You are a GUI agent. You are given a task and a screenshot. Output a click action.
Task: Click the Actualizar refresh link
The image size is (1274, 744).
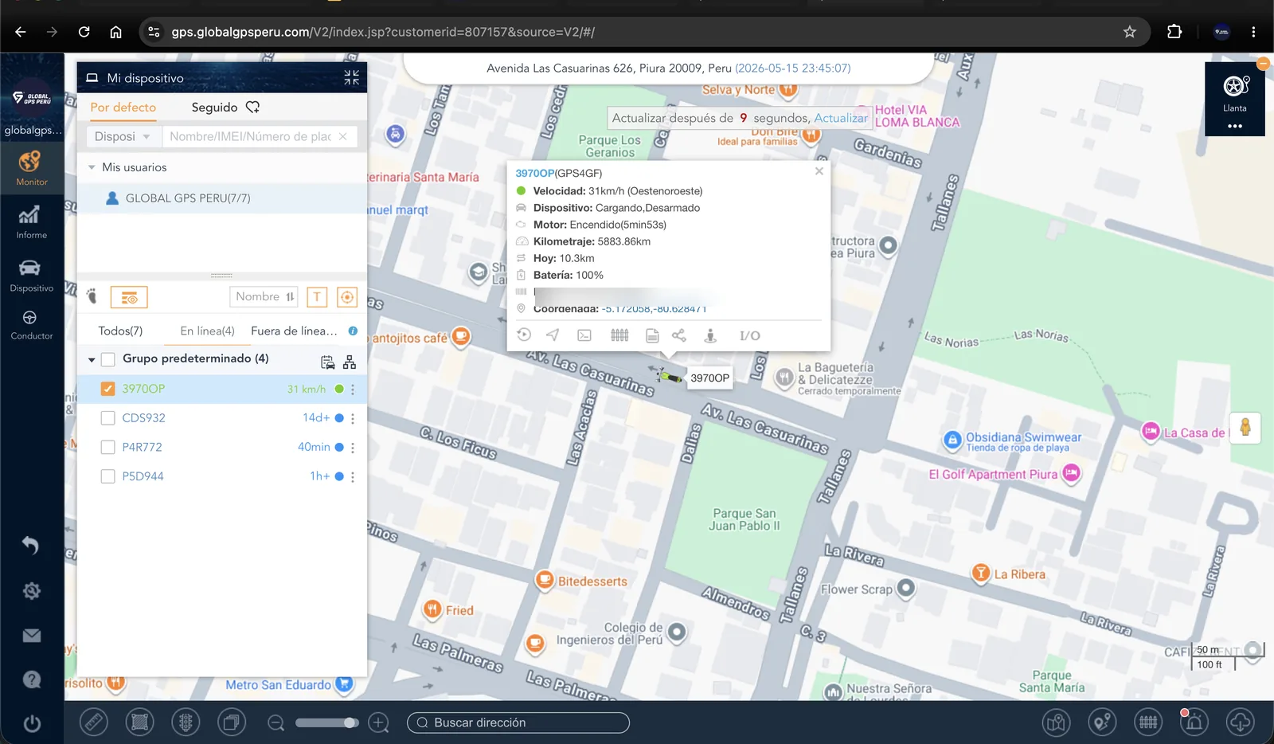[x=841, y=118]
